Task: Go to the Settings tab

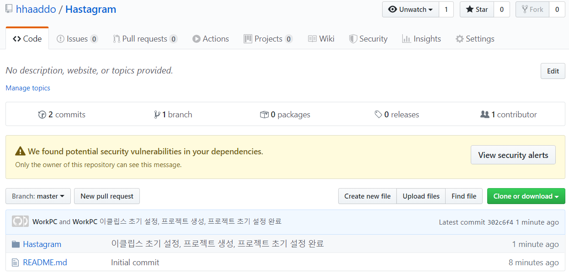Action: (475, 39)
